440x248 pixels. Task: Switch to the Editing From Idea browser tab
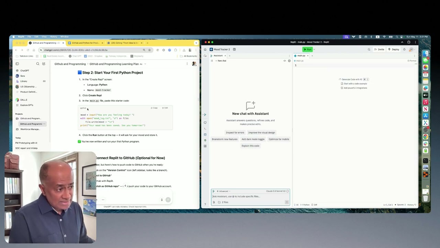(125, 43)
